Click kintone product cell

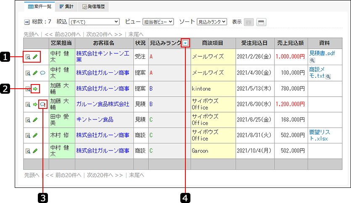213,89
